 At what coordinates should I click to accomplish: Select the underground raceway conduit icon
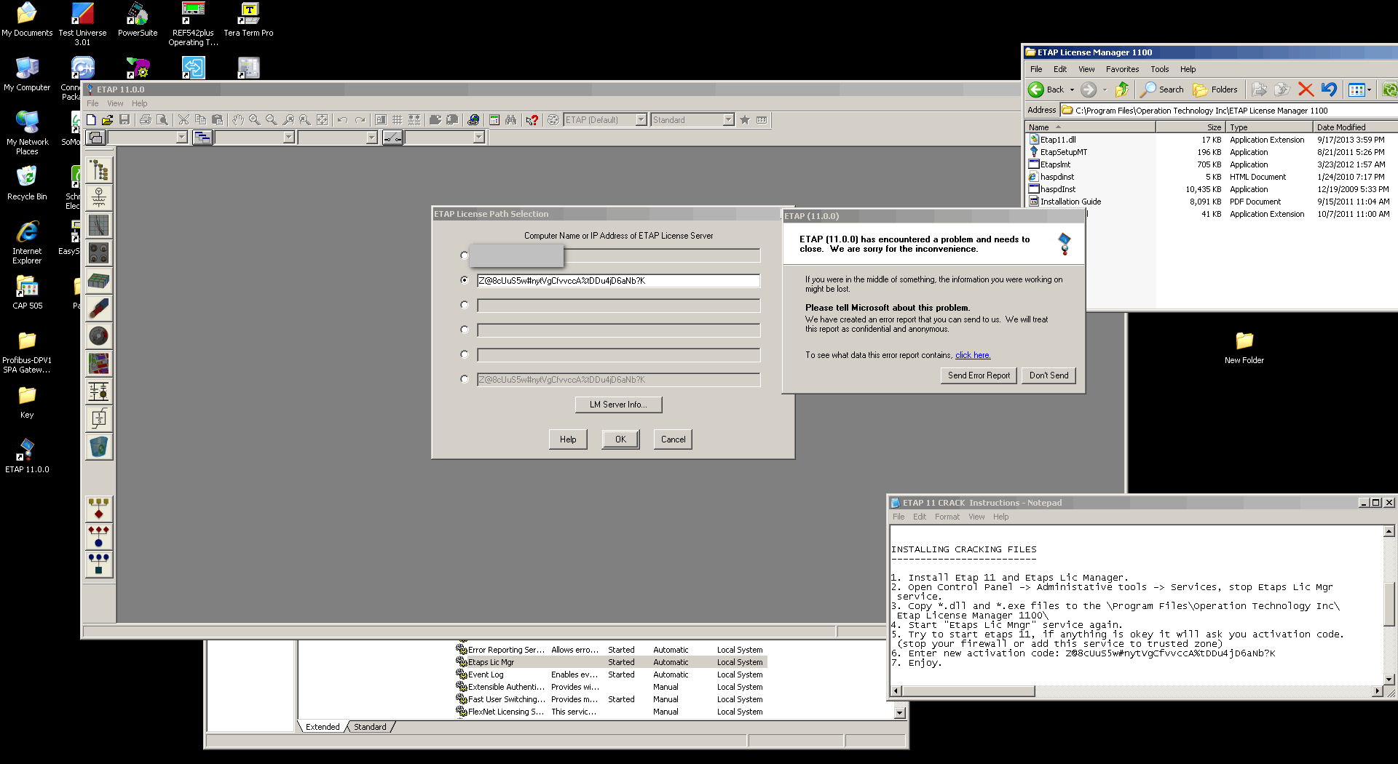99,253
